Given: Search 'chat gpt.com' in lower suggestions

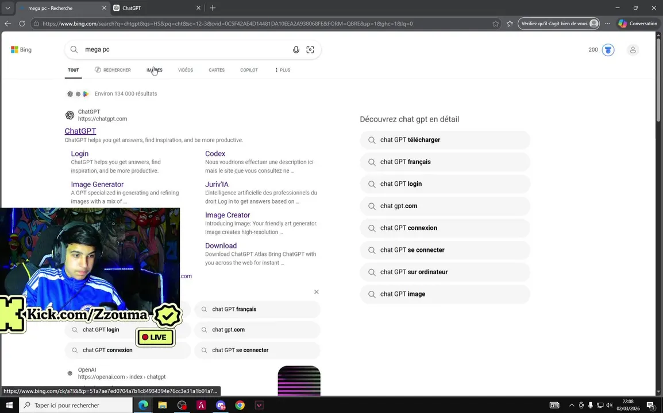Looking at the screenshot, I should pos(257,330).
